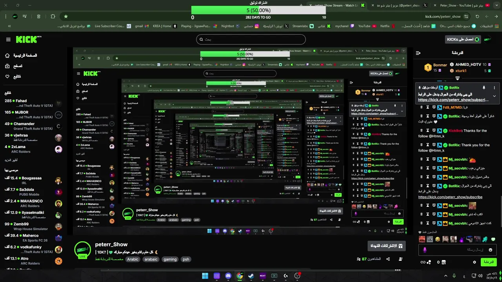This screenshot has width=502, height=282.
Task: Open Maherco's EA Sports FC 26 channel
Action: (x=33, y=238)
